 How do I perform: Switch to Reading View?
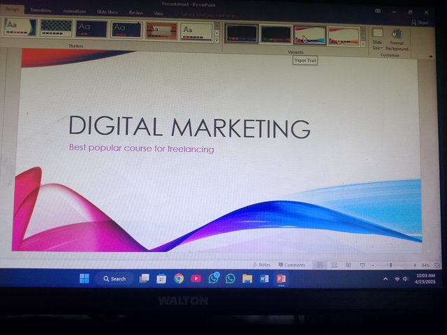(348, 265)
